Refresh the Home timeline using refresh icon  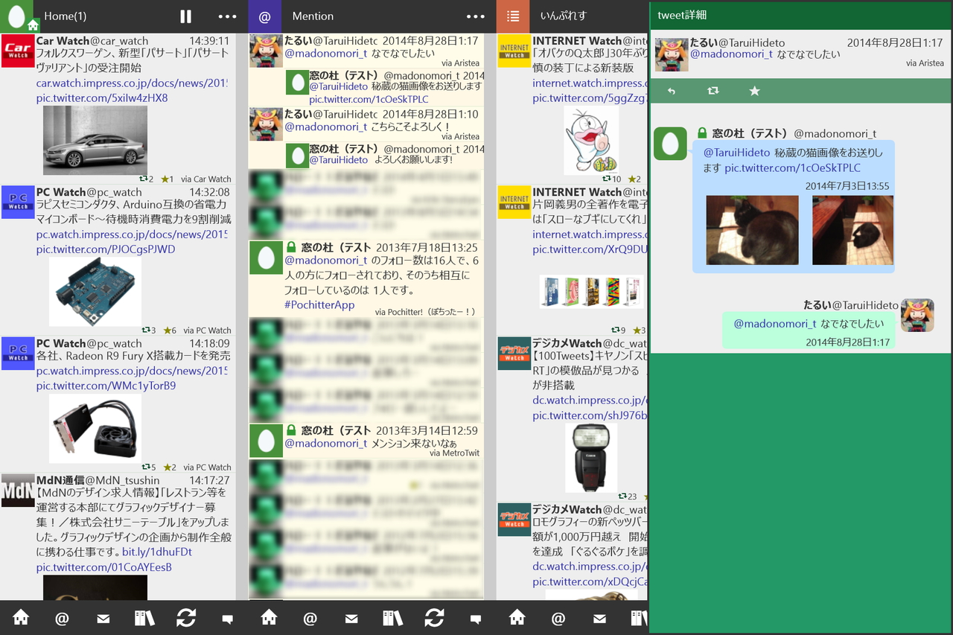click(x=185, y=618)
